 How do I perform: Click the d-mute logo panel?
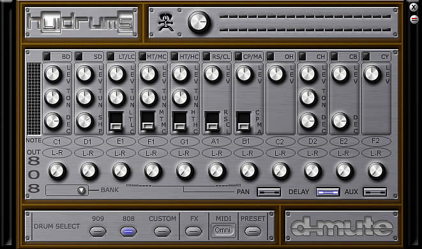click(342, 227)
